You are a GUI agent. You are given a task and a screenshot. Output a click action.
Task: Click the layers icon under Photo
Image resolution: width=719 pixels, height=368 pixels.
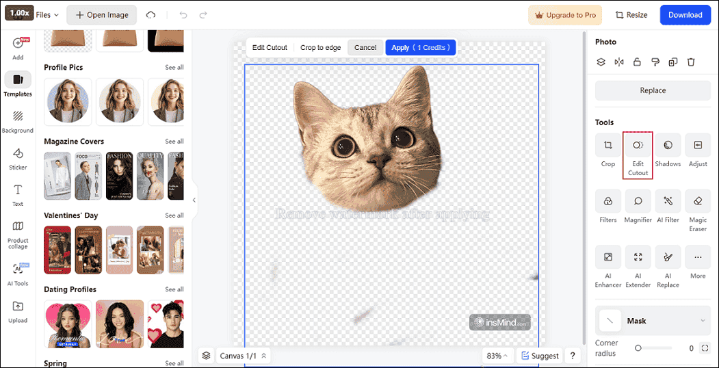point(601,62)
